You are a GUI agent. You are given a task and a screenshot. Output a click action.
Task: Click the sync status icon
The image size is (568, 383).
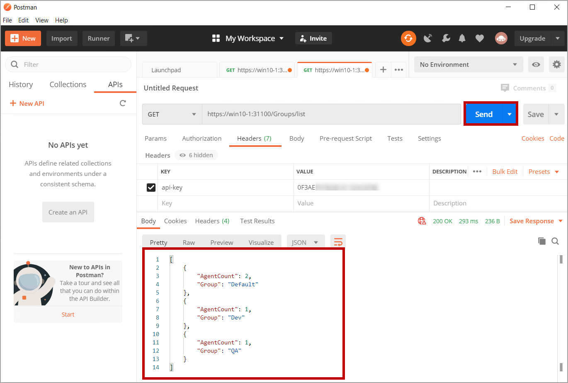[408, 38]
